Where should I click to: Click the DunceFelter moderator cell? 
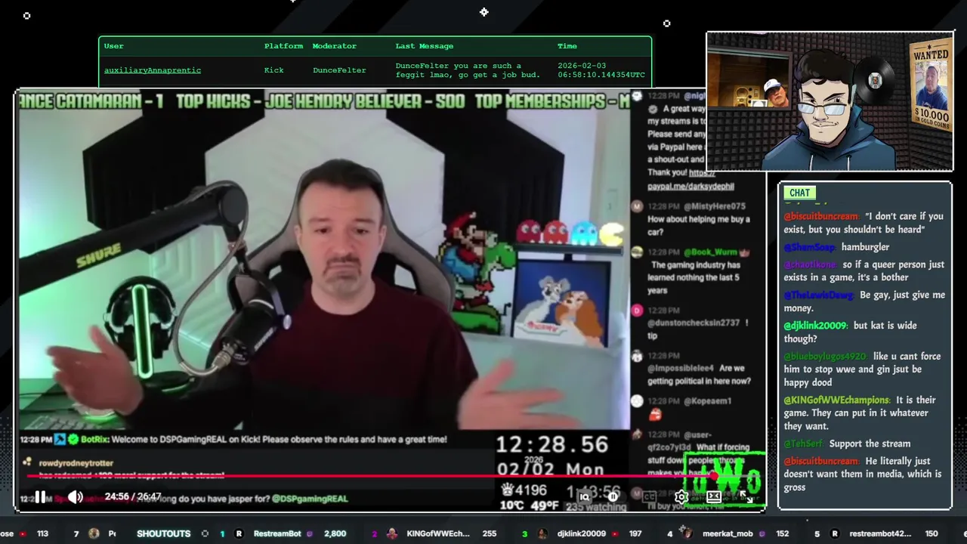click(339, 70)
